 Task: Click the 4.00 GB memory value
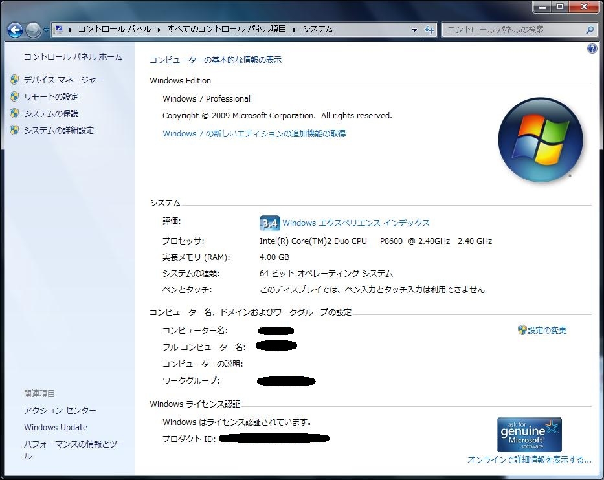coord(274,257)
